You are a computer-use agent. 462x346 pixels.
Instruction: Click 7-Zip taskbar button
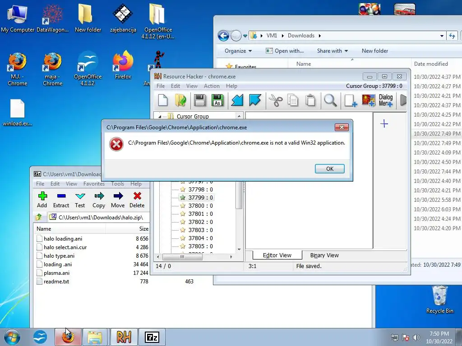[152, 337]
